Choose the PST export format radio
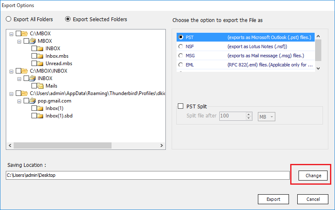Viewport: 335px width, 210px height. click(181, 37)
